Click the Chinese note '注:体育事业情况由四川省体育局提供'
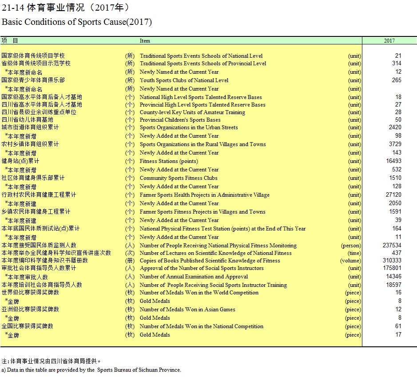Screen dimensions: 417x381 coord(51,361)
